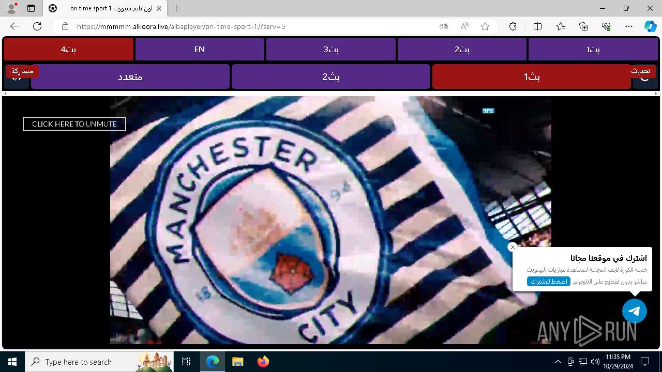The height and width of the screenshot is (372, 662).
Task: Click the Manchester City video player
Action: point(330,220)
